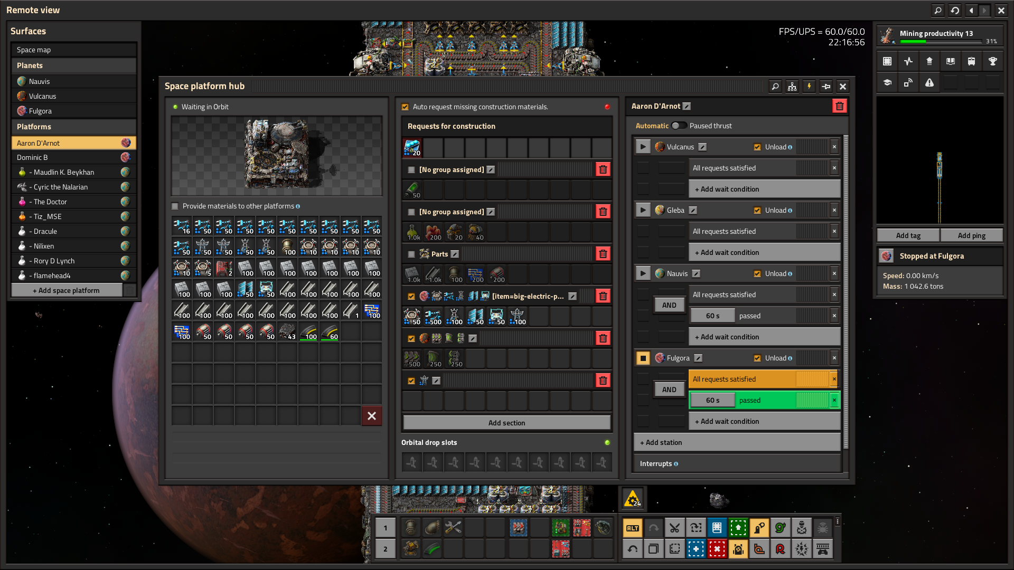This screenshot has height=570, width=1014.
Task: Toggle Unload checkbox for Fulgora
Action: point(757,358)
